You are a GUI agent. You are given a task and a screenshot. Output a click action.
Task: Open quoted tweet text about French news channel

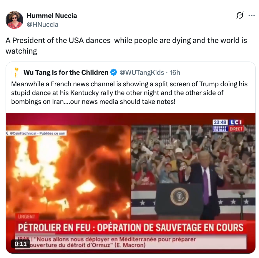(129, 93)
